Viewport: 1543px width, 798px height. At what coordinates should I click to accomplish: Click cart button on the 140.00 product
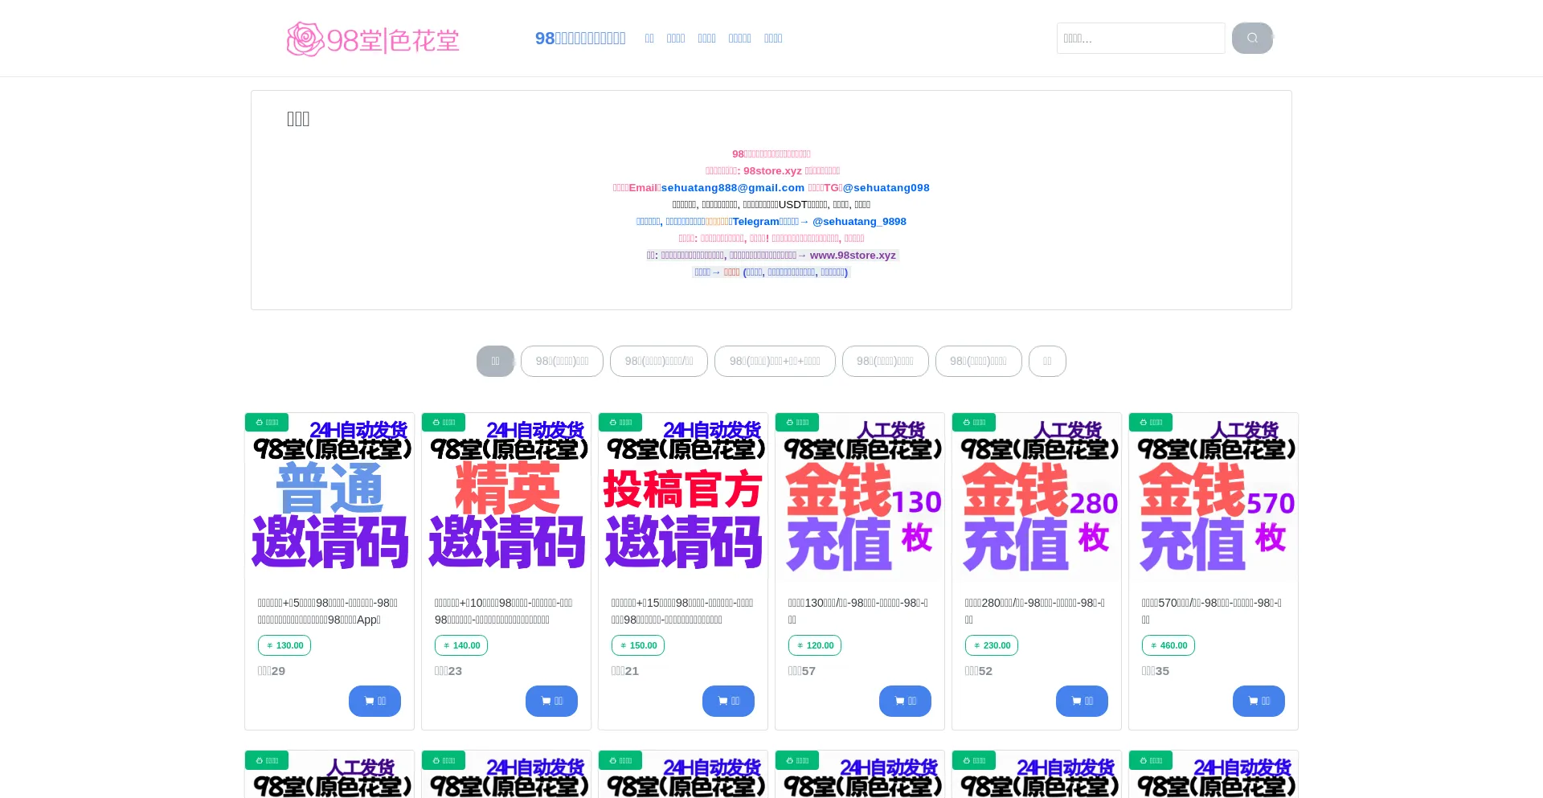(551, 701)
